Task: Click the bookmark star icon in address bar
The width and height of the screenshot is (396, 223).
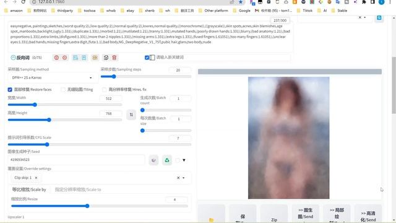Action: click(x=241, y=2)
